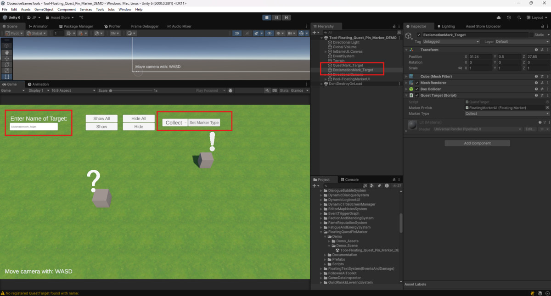551x296 pixels.
Task: Step forward one frame
Action: 286,17
